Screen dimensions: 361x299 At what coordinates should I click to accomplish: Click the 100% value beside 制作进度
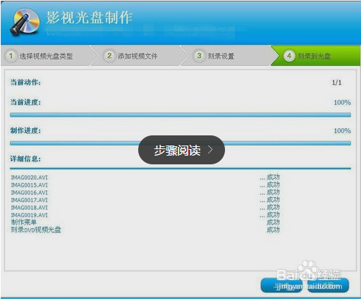(x=342, y=131)
